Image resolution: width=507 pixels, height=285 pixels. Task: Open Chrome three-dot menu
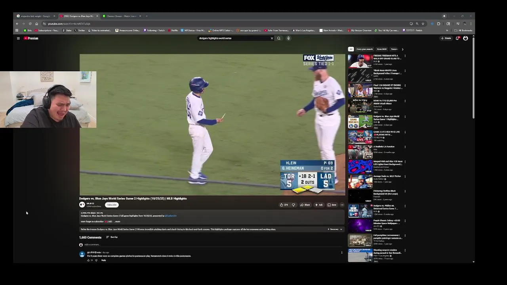pos(471,24)
